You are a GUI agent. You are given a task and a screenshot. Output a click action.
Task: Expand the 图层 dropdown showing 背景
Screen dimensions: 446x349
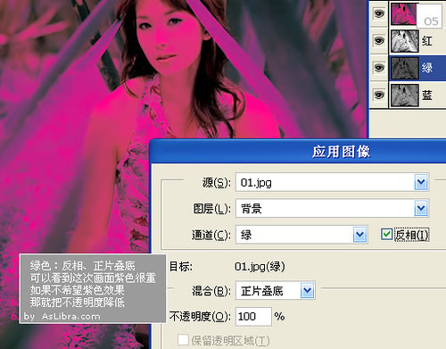click(x=332, y=208)
